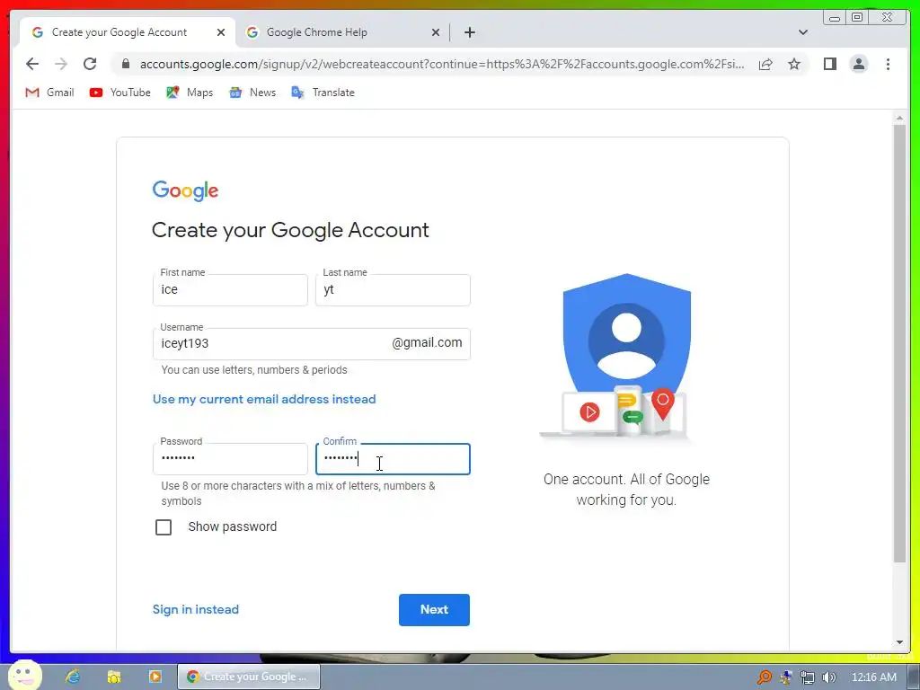The height and width of the screenshot is (690, 920).
Task: Click the Show desktop button at taskbar edge
Action: (x=914, y=677)
